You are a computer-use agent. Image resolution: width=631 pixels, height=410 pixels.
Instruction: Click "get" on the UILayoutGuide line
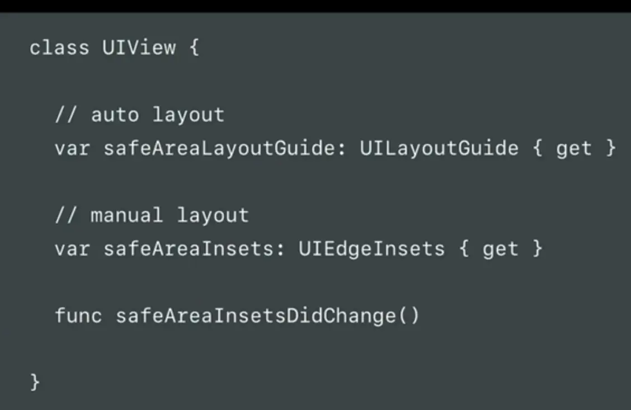coord(573,150)
